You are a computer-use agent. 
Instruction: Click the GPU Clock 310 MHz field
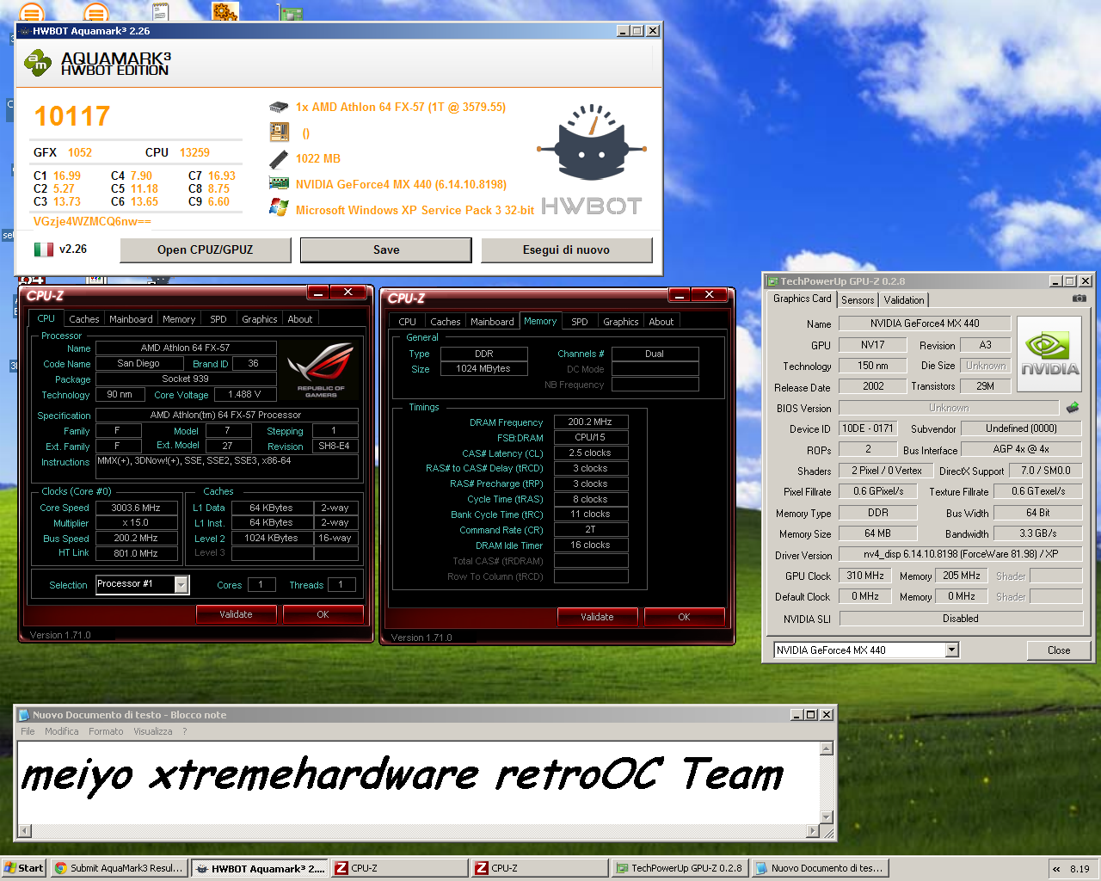[865, 576]
